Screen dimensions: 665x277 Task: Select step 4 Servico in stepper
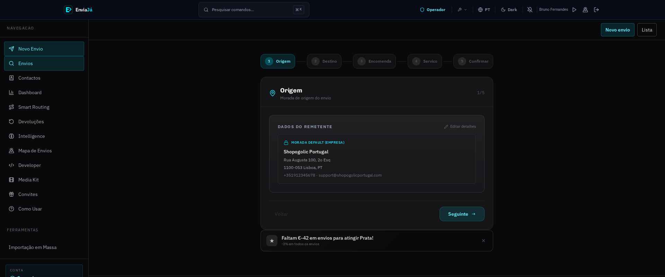(425, 61)
